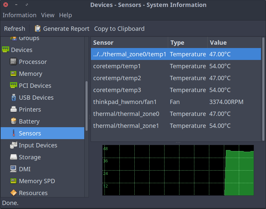Select the Processor chip icon in sidebar
This screenshot has height=209, width=266.
click(x=13, y=62)
